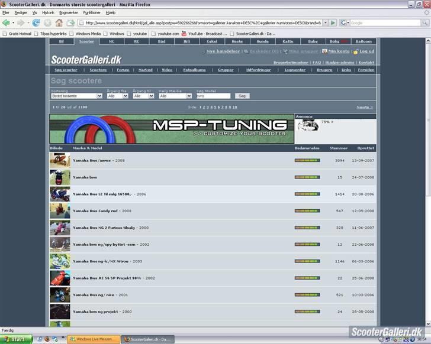The height and width of the screenshot is (344, 431).
Task: Go to the Næste results page link
Action: (x=365, y=107)
